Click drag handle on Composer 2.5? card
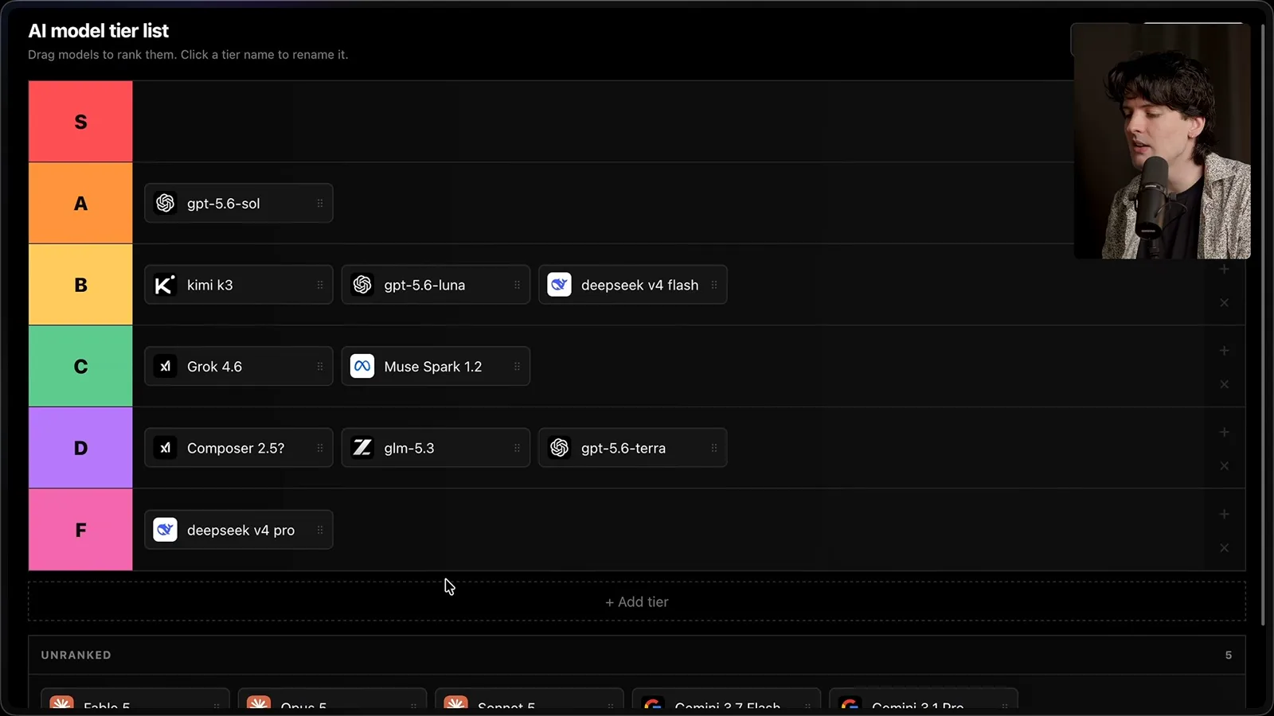 point(320,448)
